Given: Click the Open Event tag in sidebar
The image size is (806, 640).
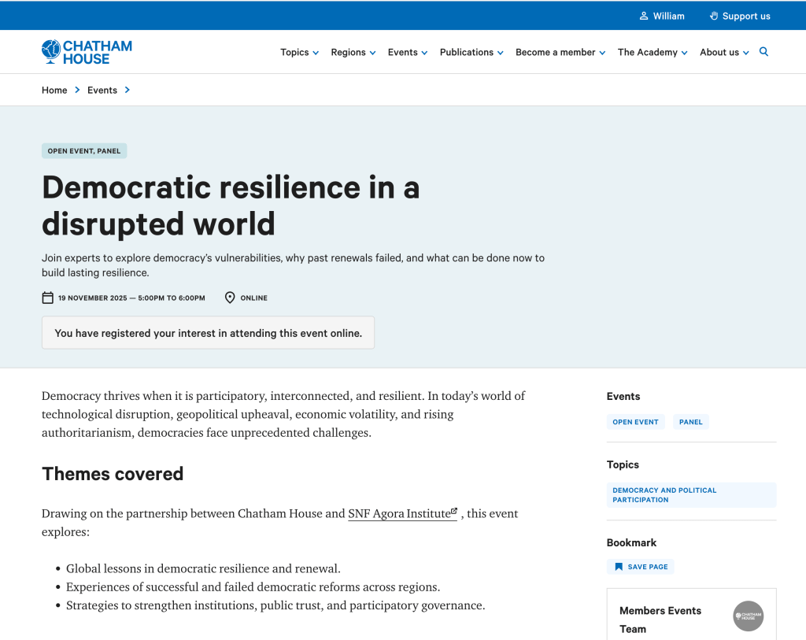Looking at the screenshot, I should pos(635,422).
